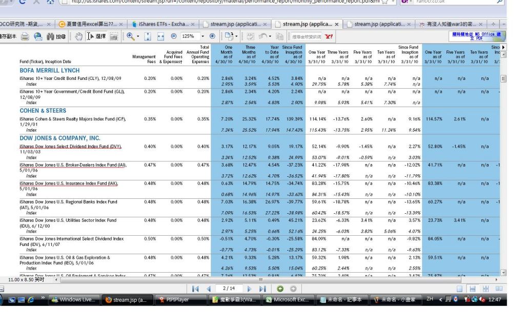Open Windows Live from the taskbar
The image size is (525, 328).
click(74, 300)
